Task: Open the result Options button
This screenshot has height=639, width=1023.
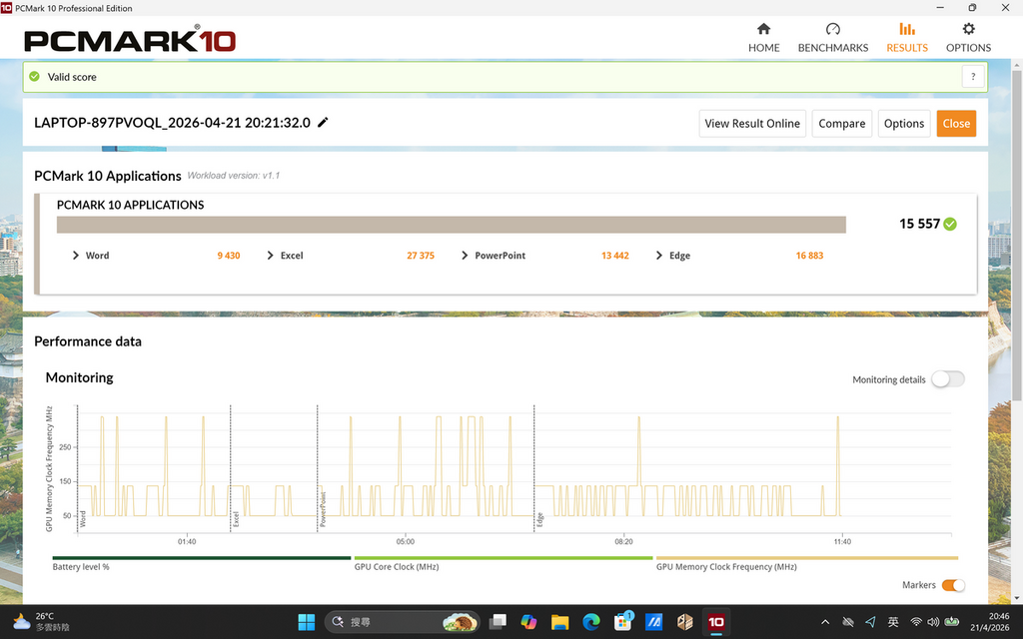Action: 903,123
